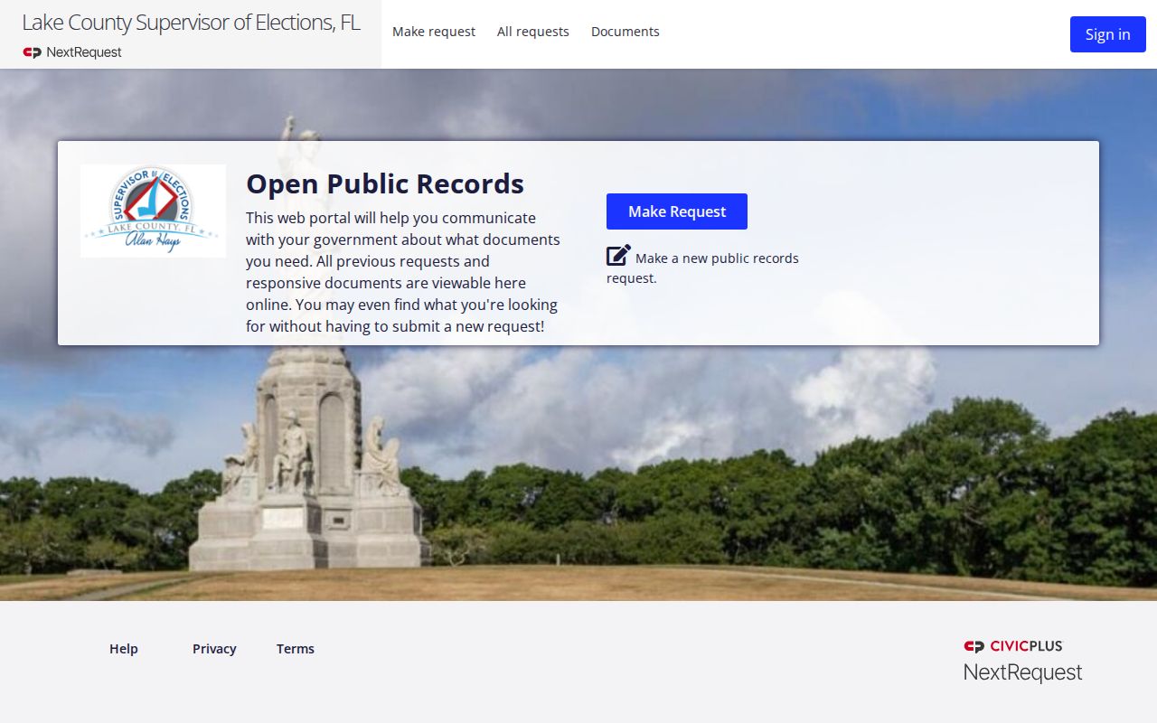Image resolution: width=1157 pixels, height=723 pixels.
Task: Open the Documents navigation link
Action: coord(626,32)
